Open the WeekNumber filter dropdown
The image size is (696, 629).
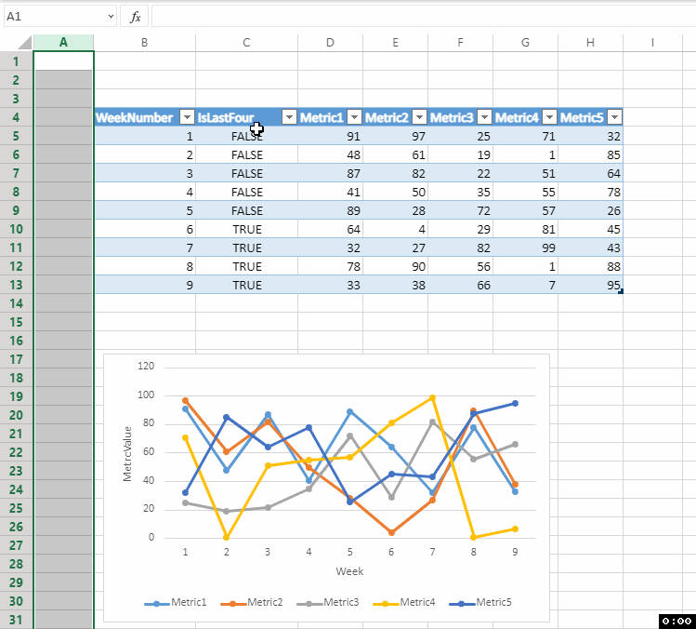tap(187, 117)
